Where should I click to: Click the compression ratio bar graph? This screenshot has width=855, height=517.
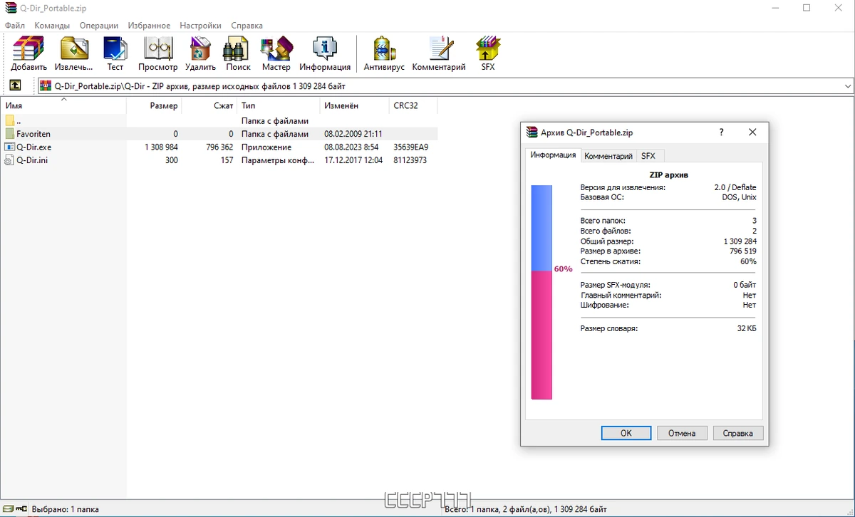pos(541,292)
